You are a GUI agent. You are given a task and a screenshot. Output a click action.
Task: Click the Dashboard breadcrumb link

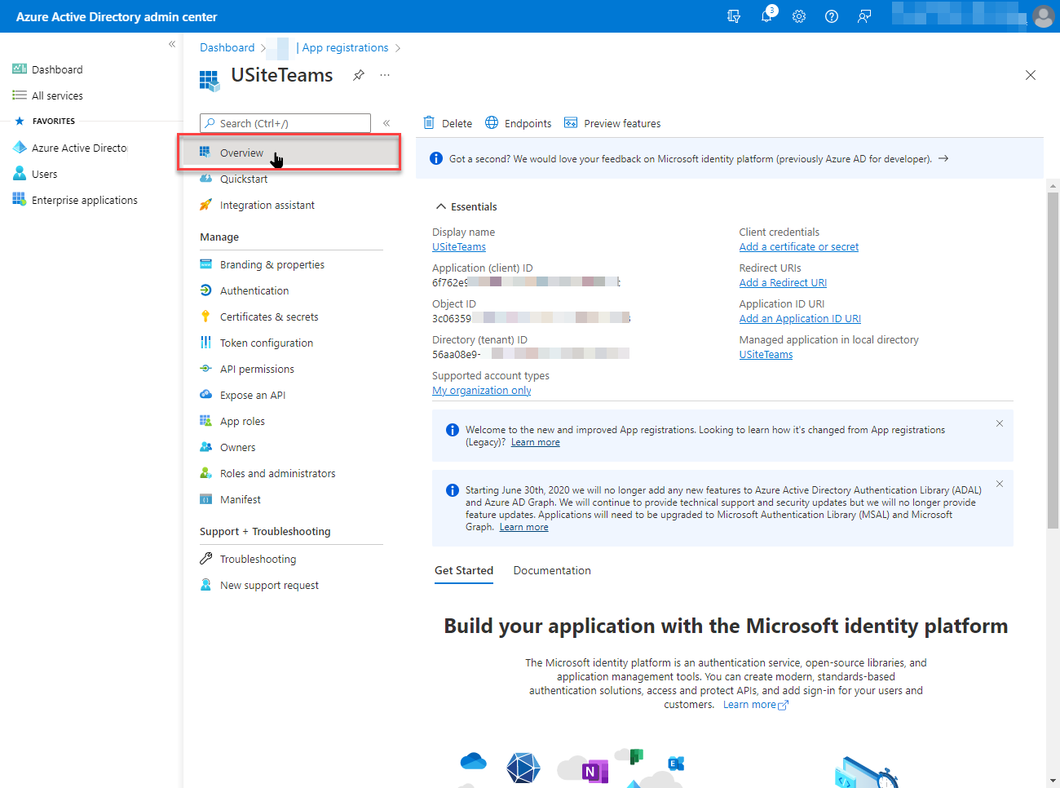pos(227,48)
